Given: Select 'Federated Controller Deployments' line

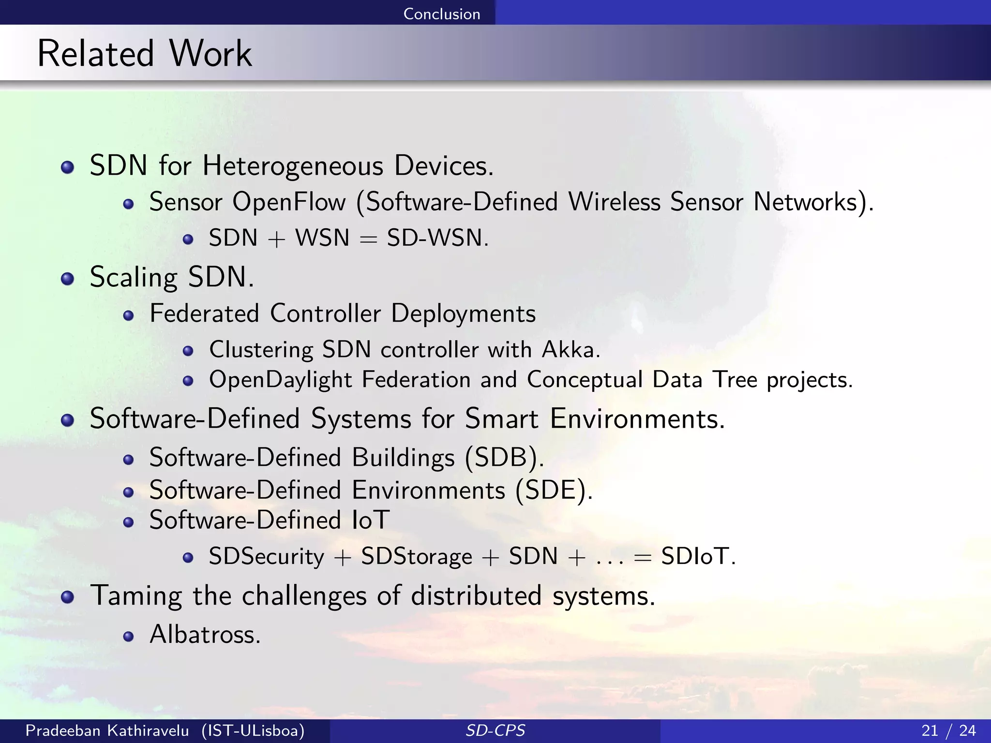Looking at the screenshot, I should pyautogui.click(x=343, y=313).
